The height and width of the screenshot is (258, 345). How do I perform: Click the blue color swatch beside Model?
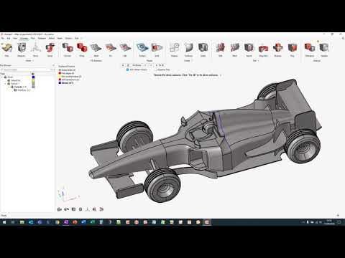tap(33, 77)
